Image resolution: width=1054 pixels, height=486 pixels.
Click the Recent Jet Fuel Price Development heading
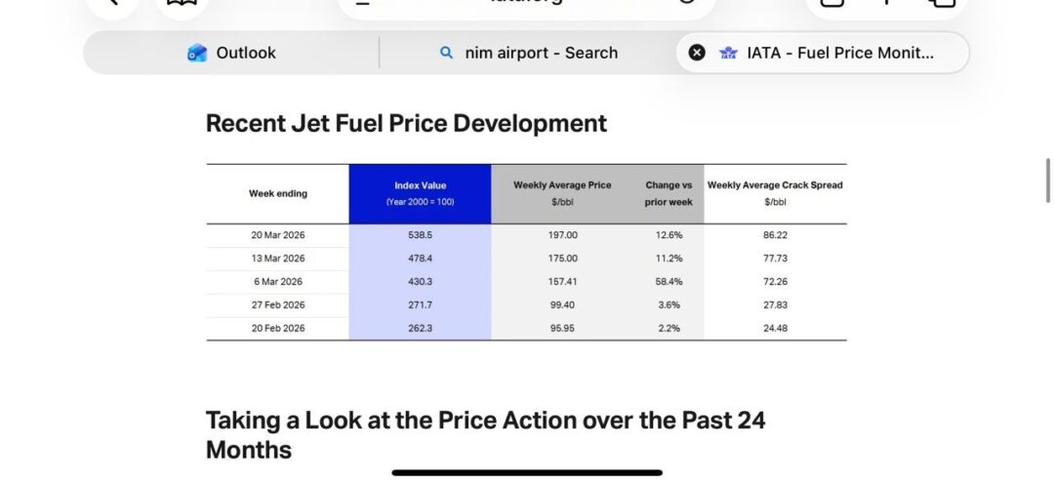pyautogui.click(x=406, y=124)
